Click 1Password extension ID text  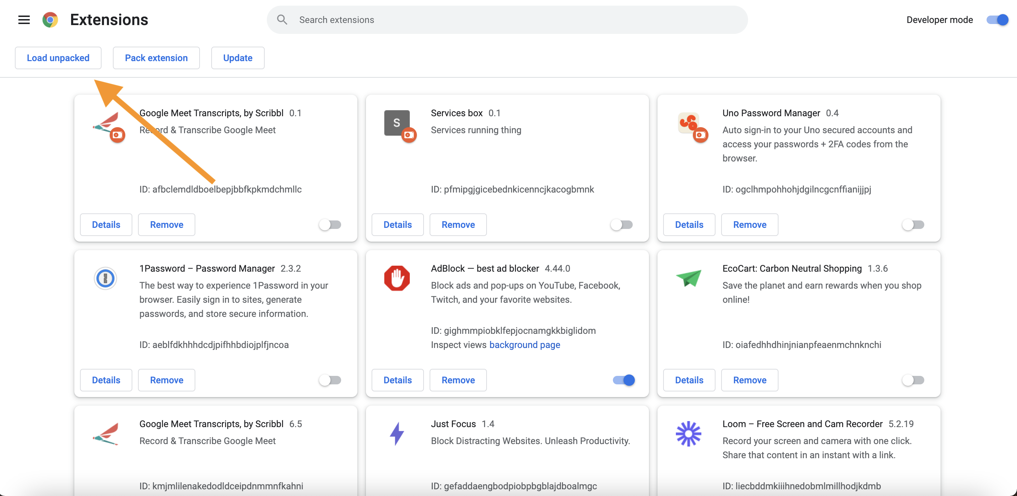(x=214, y=345)
